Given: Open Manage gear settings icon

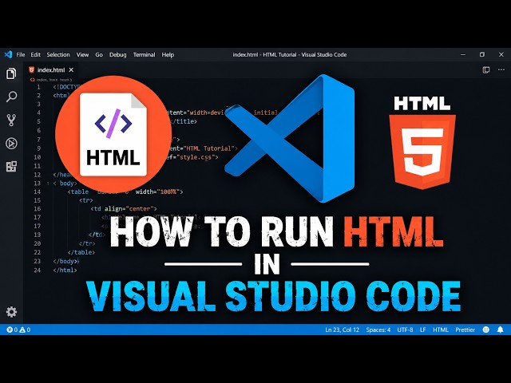Looking at the screenshot, I should click(x=11, y=312).
